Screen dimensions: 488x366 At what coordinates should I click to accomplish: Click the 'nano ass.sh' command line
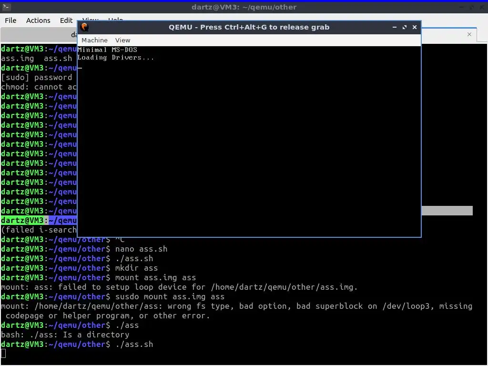84,249
